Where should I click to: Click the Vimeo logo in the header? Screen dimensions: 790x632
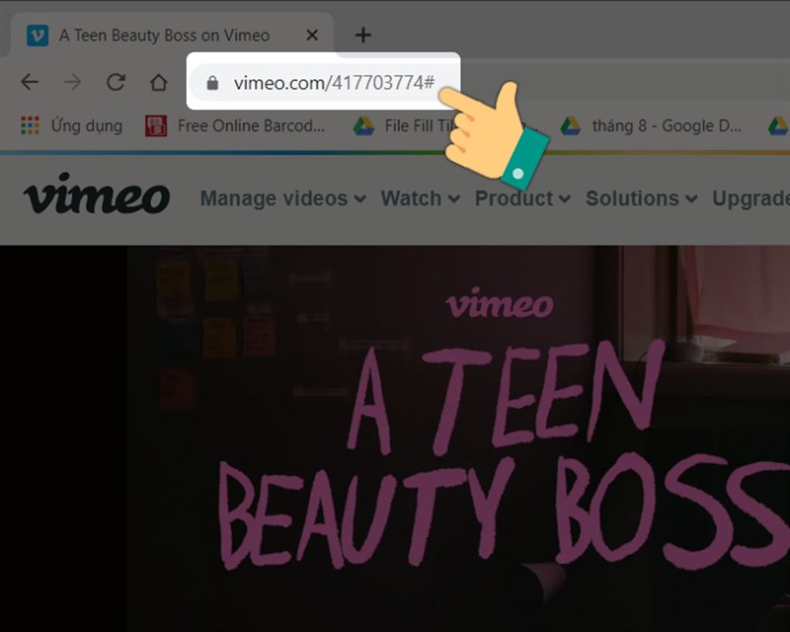coord(97,194)
